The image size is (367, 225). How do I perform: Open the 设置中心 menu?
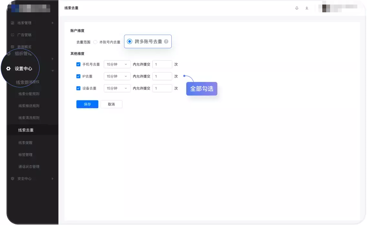(x=23, y=69)
